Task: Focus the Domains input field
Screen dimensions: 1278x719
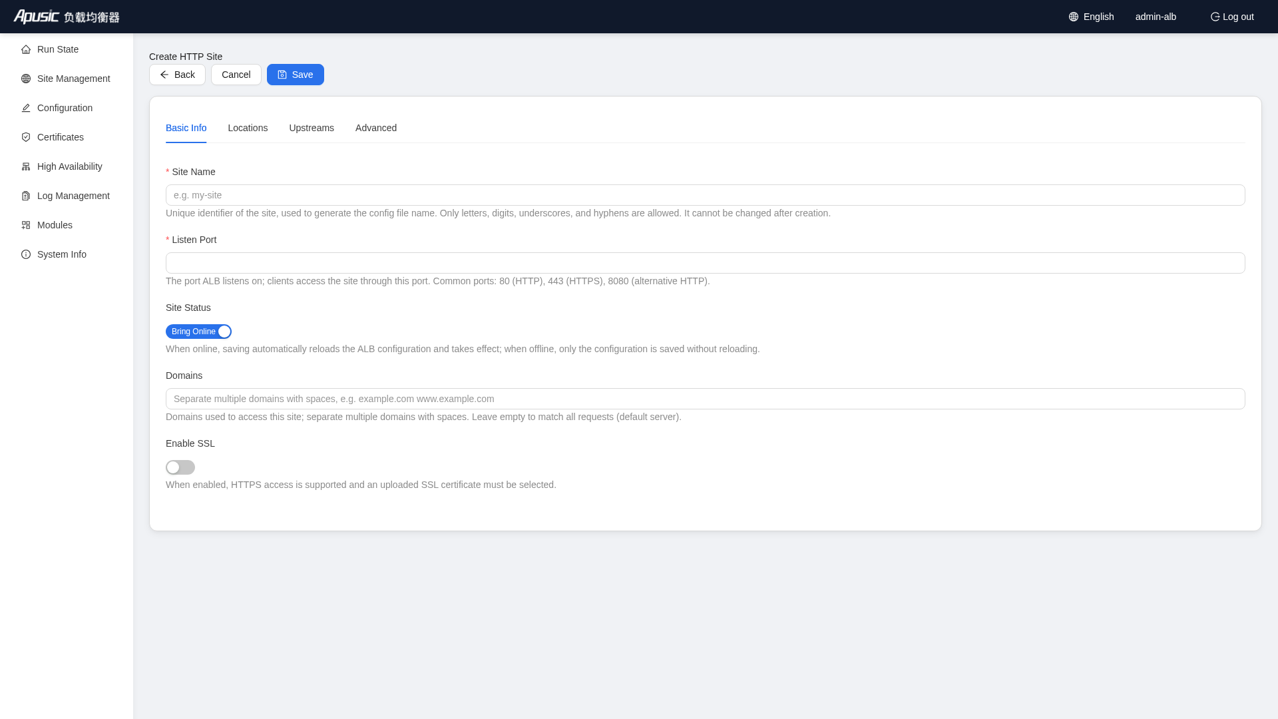Action: point(706,399)
